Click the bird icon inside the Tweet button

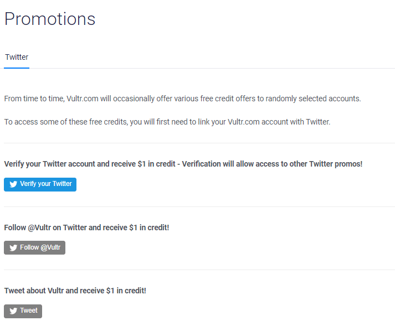click(13, 311)
